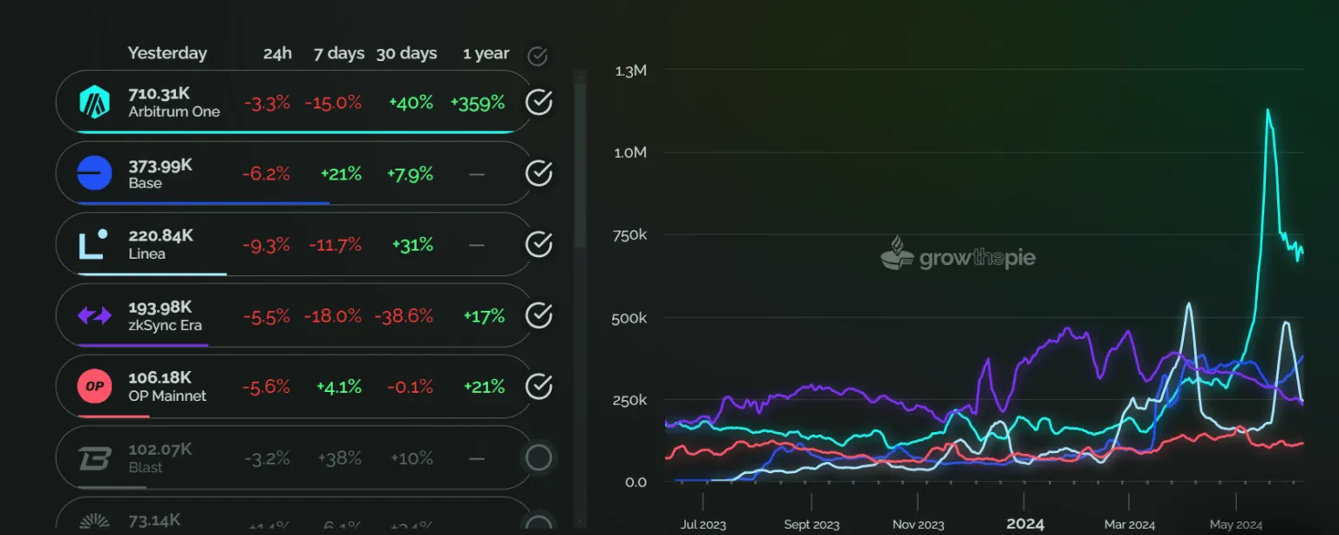Image resolution: width=1339 pixels, height=535 pixels.
Task: Sort by the 30 days column header
Action: coord(406,53)
